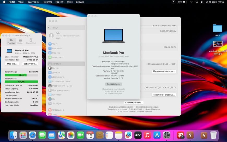Image resolution: width=227 pixels, height=142 pixels.
Task: Click coconutBattery icon beside the Trash
Action: 204,135
